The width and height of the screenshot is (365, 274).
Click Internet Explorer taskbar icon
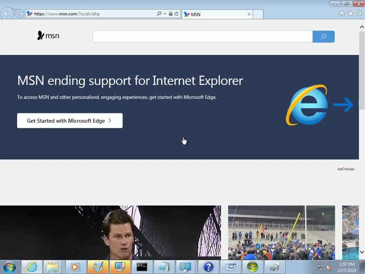click(32, 267)
